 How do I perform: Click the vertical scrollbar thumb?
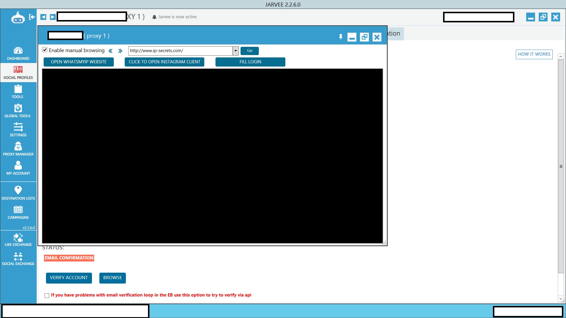pyautogui.click(x=561, y=166)
